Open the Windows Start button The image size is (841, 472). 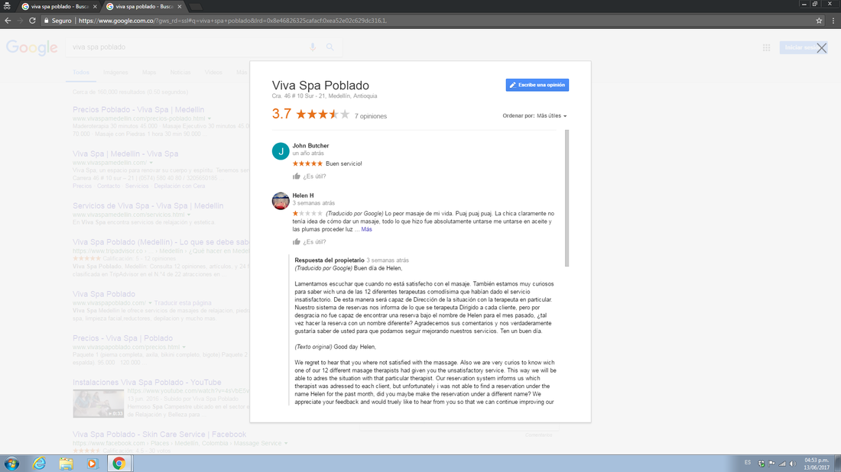(11, 464)
